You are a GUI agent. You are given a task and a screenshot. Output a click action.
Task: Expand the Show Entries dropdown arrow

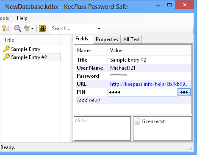point(33,28)
